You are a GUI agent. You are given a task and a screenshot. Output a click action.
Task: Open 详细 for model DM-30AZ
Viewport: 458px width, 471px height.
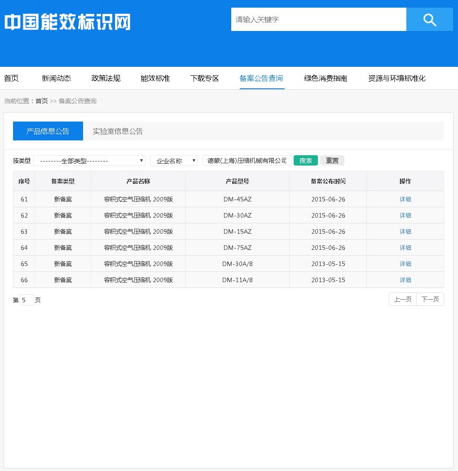pos(405,215)
